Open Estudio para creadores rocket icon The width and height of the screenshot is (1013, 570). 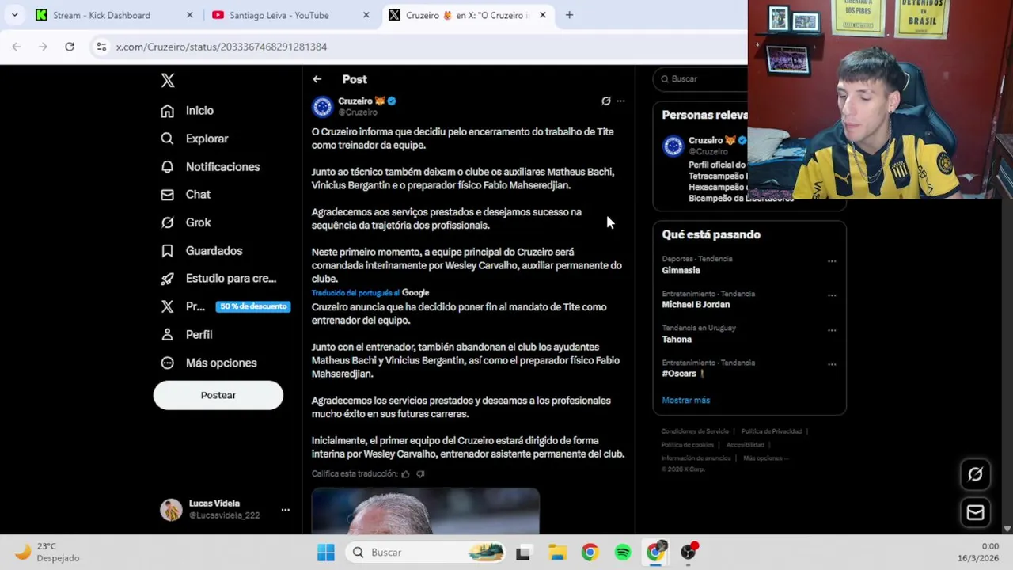pos(167,279)
